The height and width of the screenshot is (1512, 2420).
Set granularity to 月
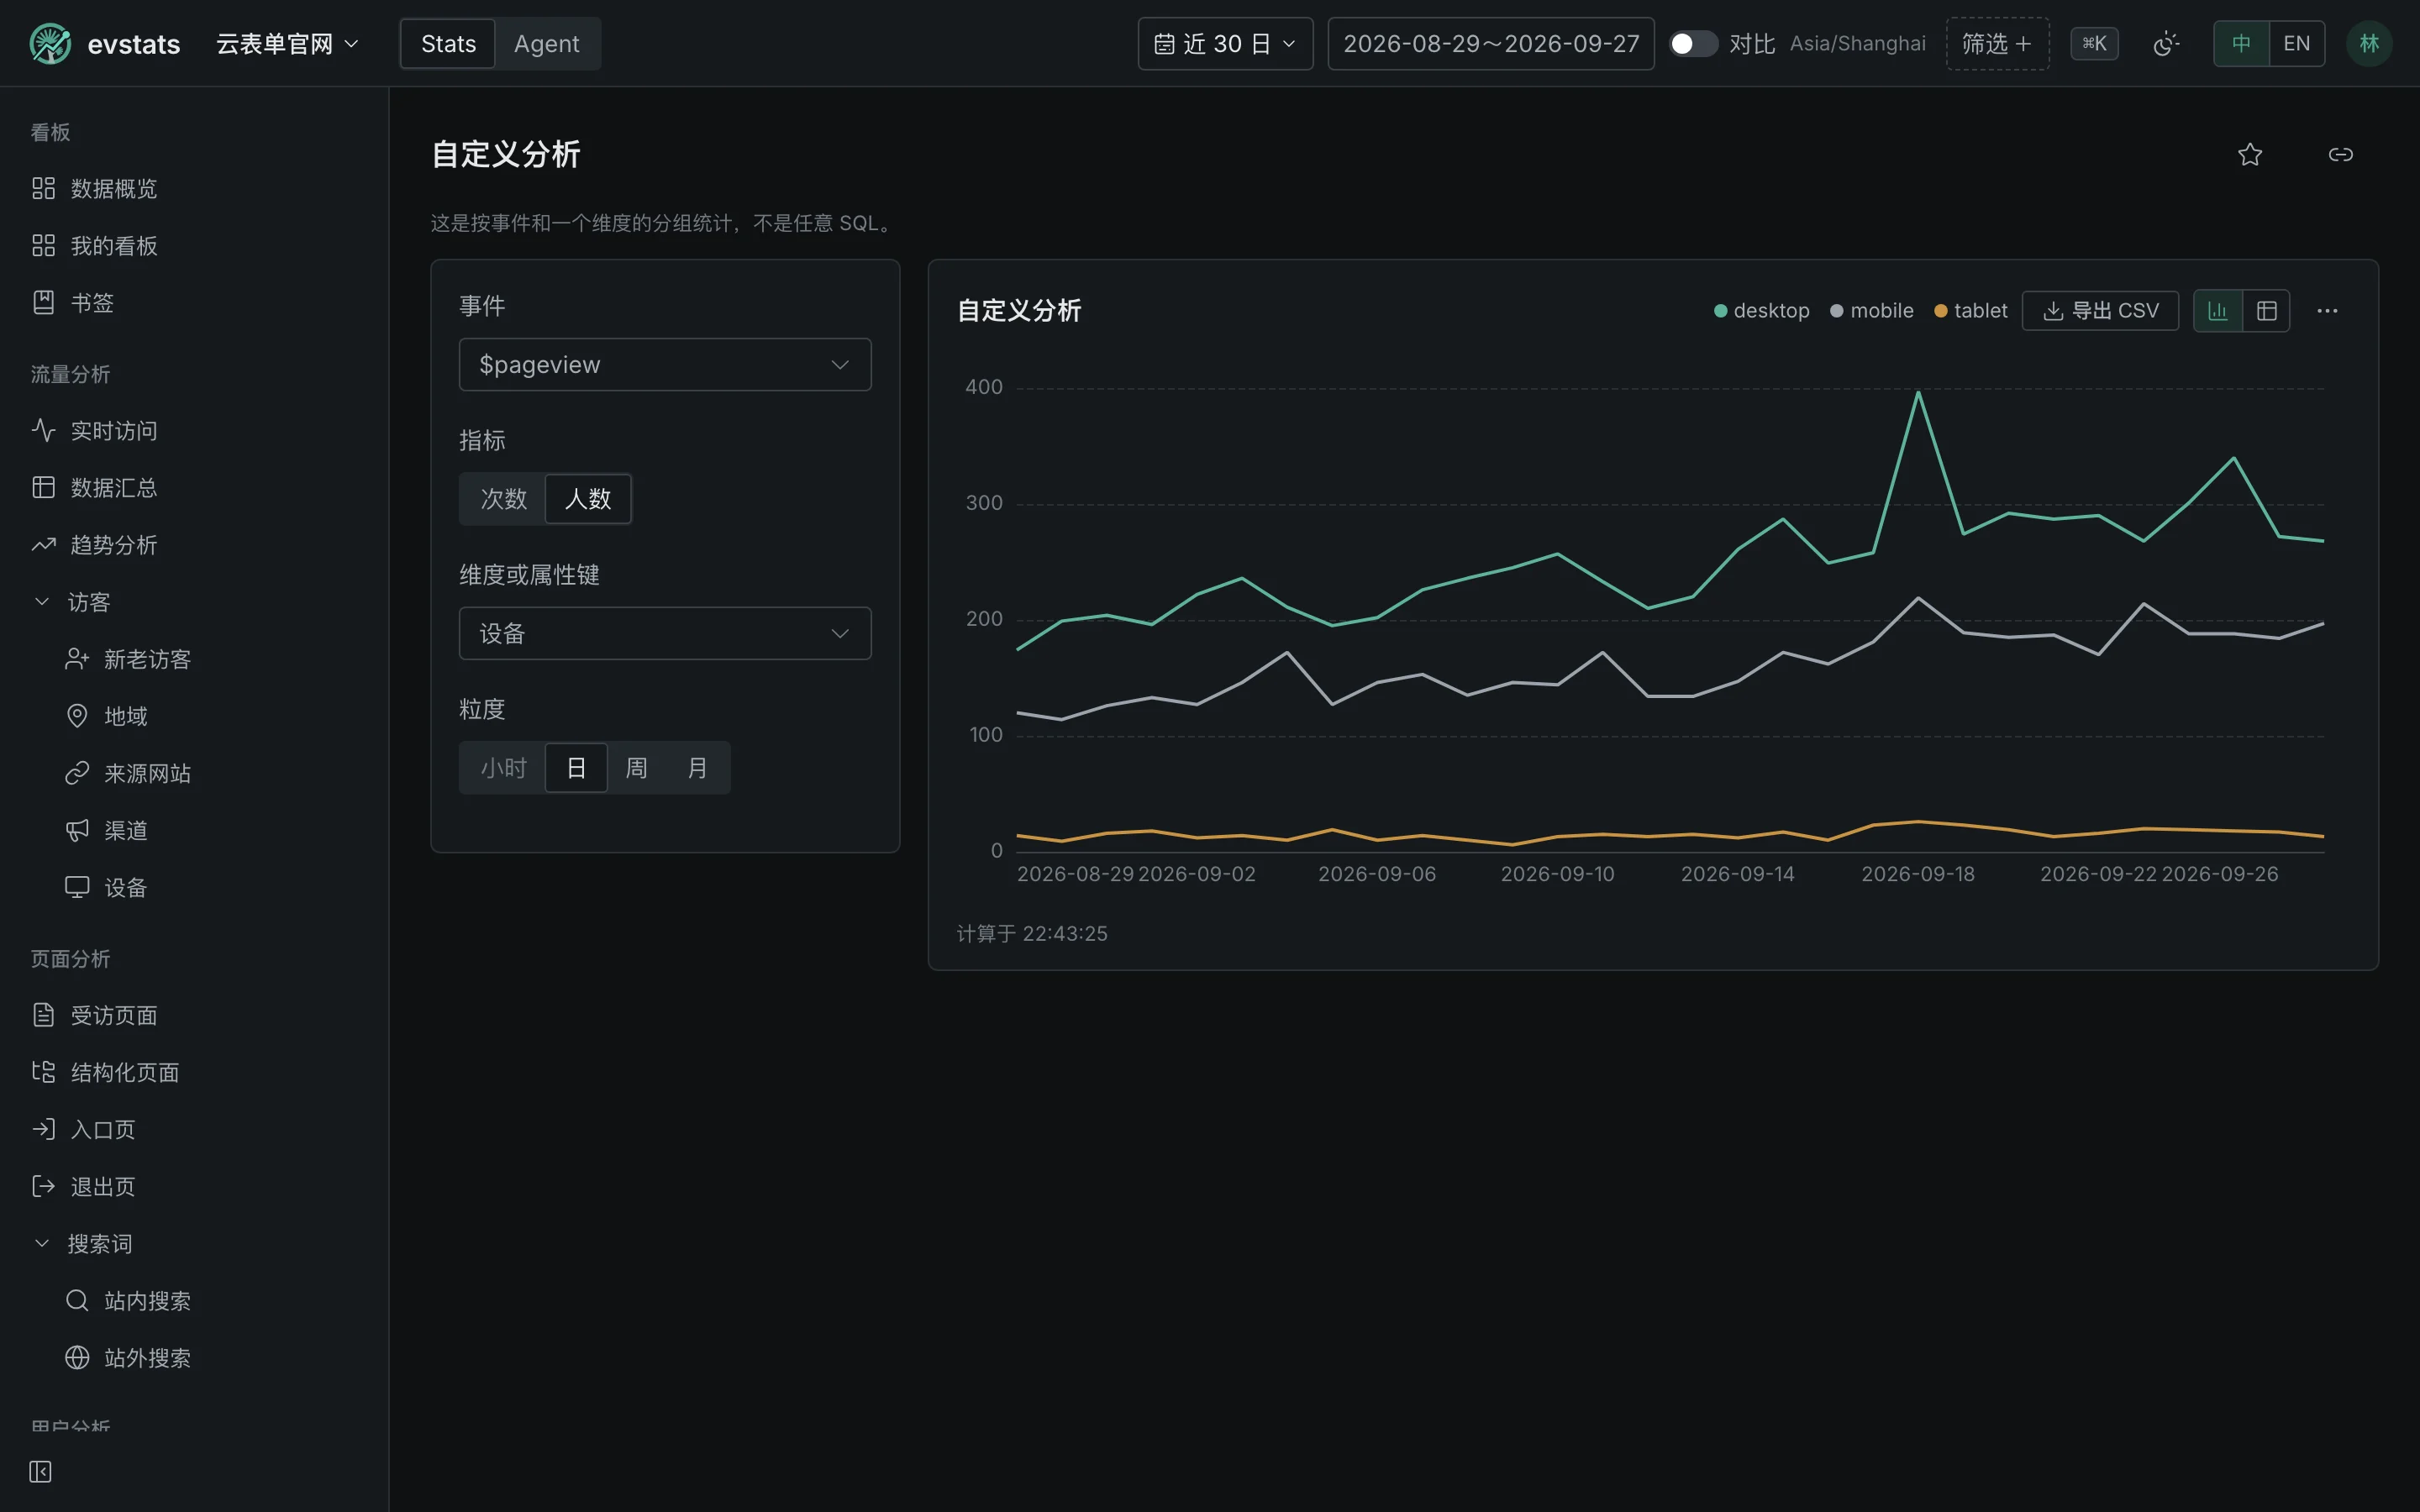[698, 768]
